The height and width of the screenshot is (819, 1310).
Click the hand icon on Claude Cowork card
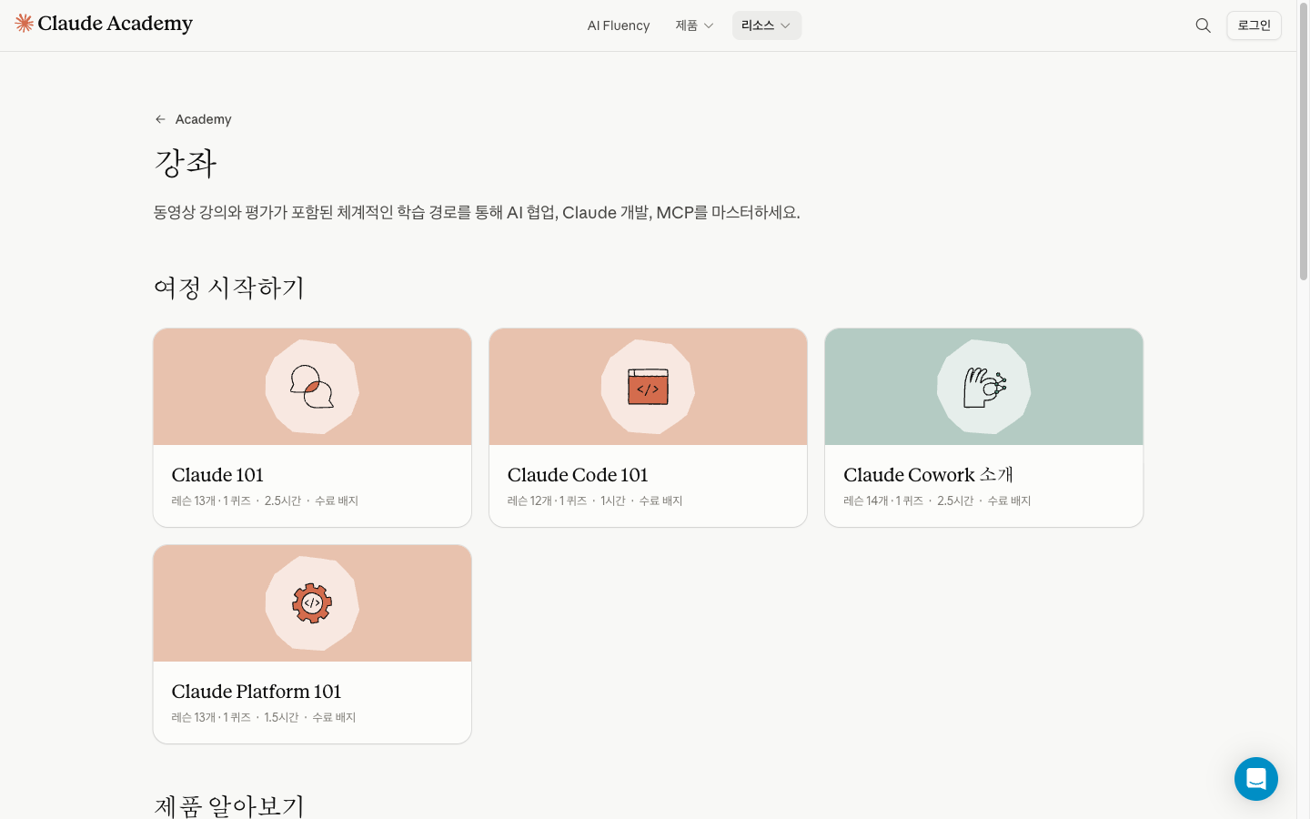(x=984, y=387)
